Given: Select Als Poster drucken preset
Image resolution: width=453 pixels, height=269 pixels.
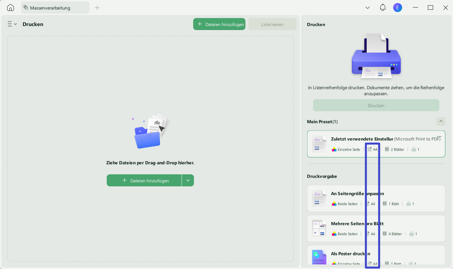Looking at the screenshot, I should 376,255.
